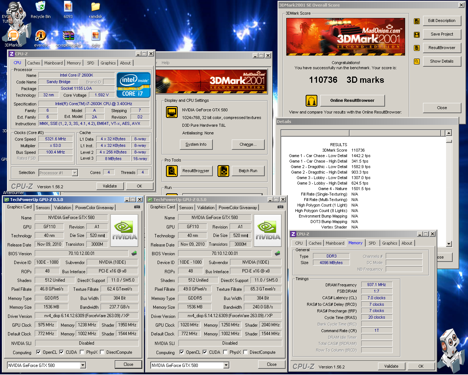Screen dimensions: 468x375
Task: Click Validate in top CPU-Z window
Action: [110, 186]
